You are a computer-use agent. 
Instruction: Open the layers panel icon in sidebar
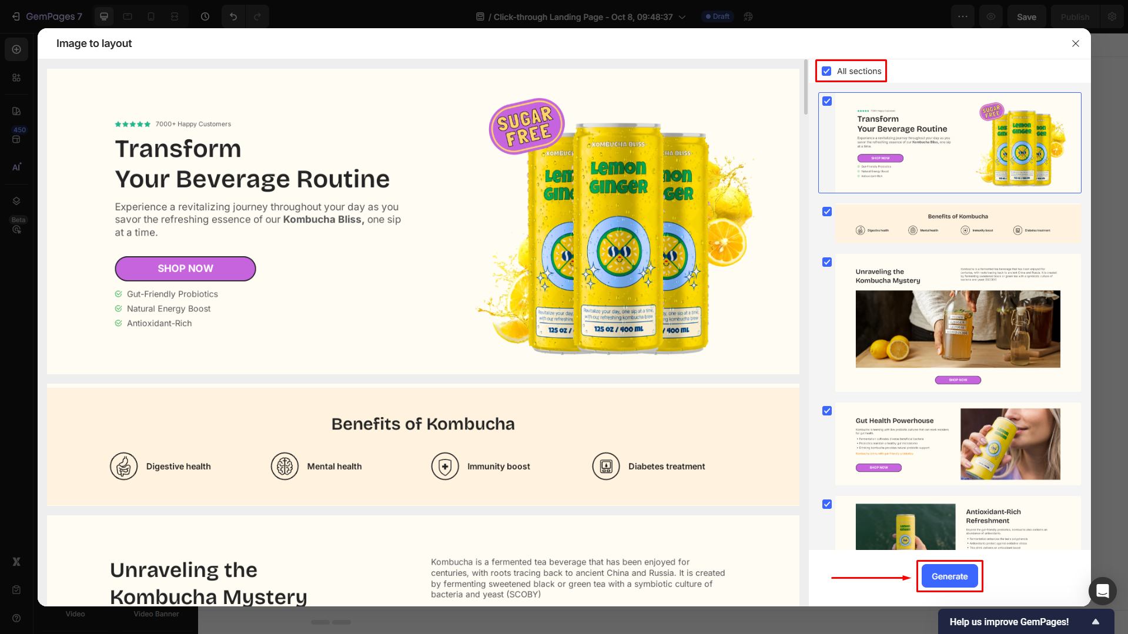click(x=16, y=201)
